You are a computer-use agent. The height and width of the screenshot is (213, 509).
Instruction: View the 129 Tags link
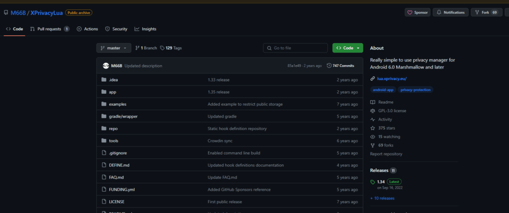171,48
